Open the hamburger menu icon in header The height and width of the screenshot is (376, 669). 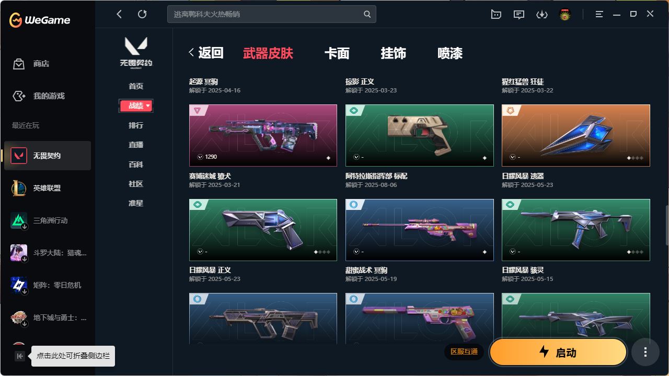coord(599,15)
